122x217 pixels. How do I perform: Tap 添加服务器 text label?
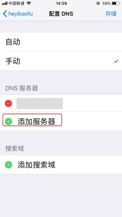coord(36,122)
